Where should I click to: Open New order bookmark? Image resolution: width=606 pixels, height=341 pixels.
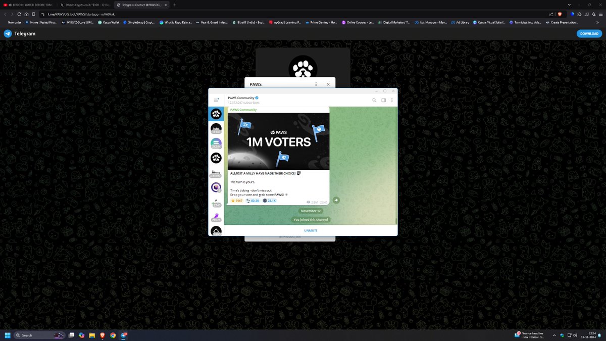tap(14, 22)
